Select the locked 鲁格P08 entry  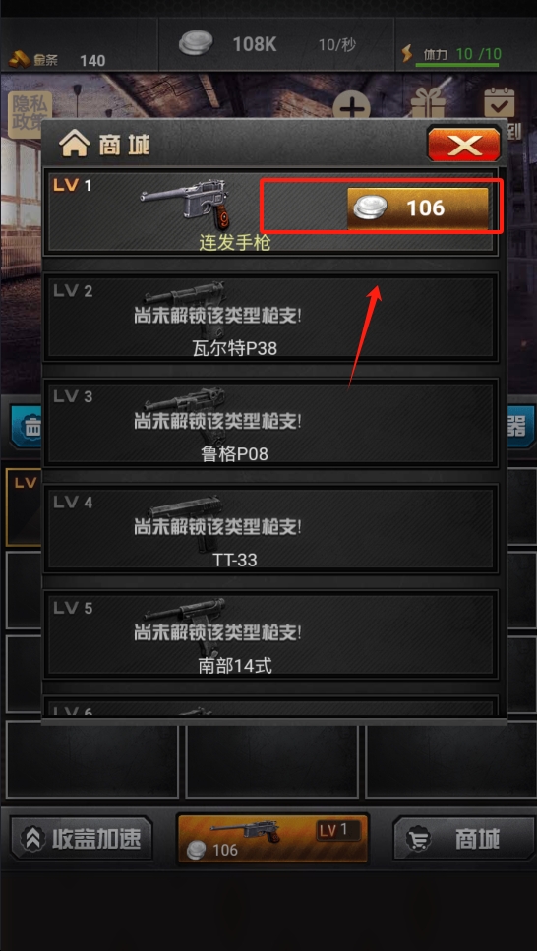(270, 422)
